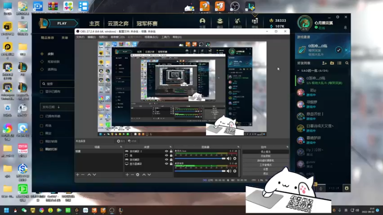Check the 传说 filter checkbox
Viewport: 383px width, 215px height.
pyautogui.click(x=42, y=126)
